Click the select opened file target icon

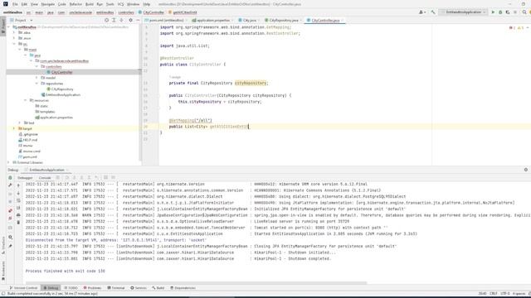pyautogui.click(x=106, y=20)
